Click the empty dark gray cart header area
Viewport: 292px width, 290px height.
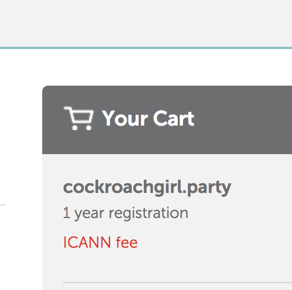point(244,119)
